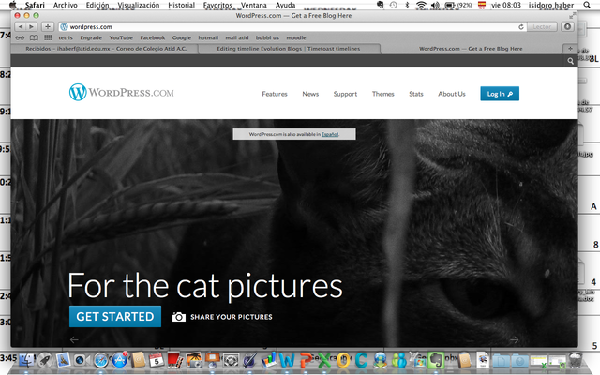
Task: Open the Apple menu
Action: tap(12, 5)
